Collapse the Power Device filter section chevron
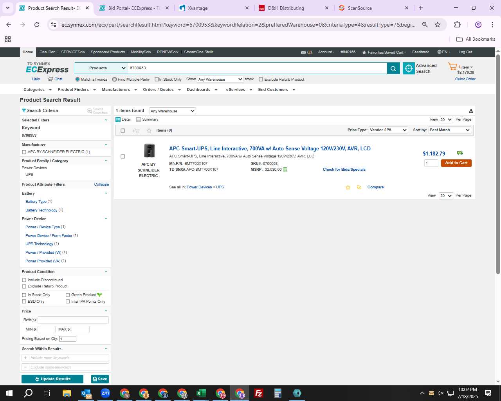The image size is (501, 401). pyautogui.click(x=106, y=219)
